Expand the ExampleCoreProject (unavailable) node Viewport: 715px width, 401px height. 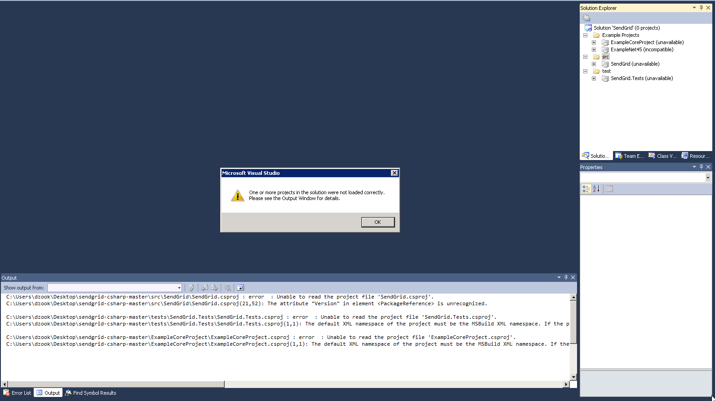594,42
